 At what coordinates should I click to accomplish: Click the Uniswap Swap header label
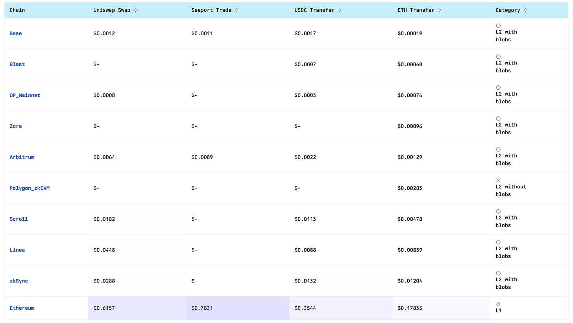[x=112, y=10]
